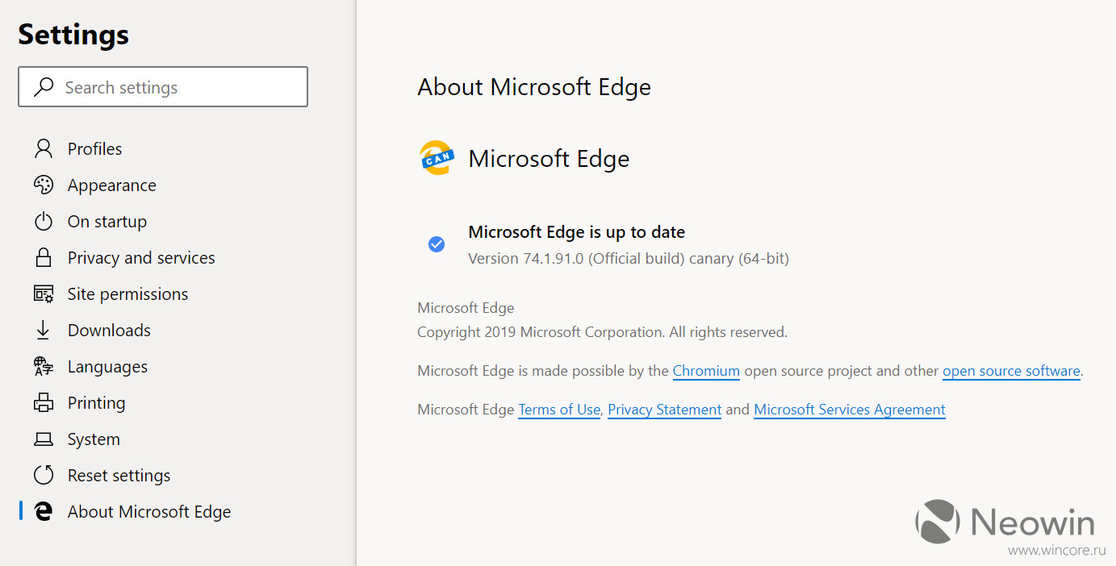Click the Site permissions icon
Screen dimensions: 1116x566
(44, 293)
